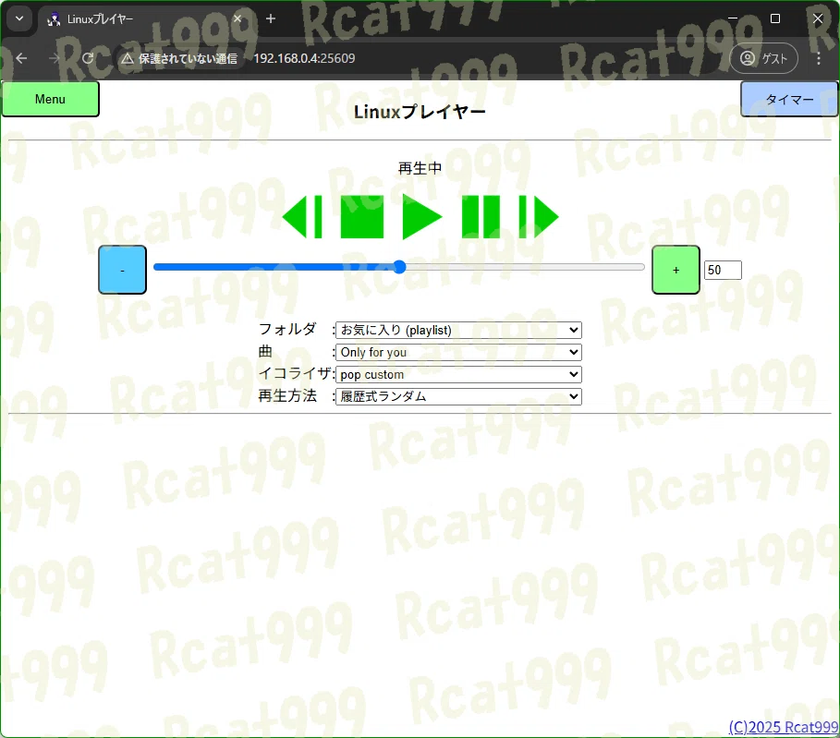
Task: Open a new browser tab
Action: (271, 18)
